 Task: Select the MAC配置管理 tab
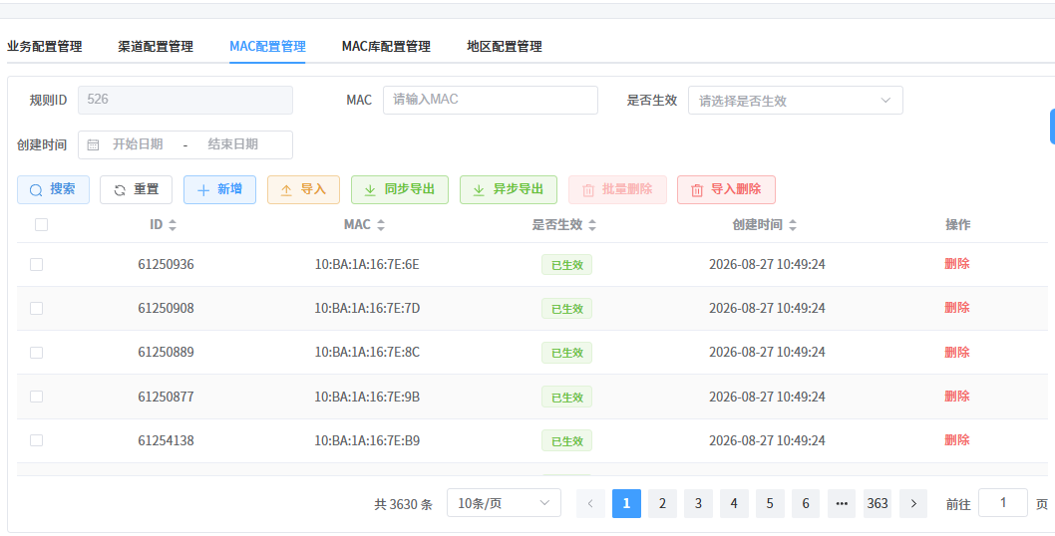tap(267, 47)
